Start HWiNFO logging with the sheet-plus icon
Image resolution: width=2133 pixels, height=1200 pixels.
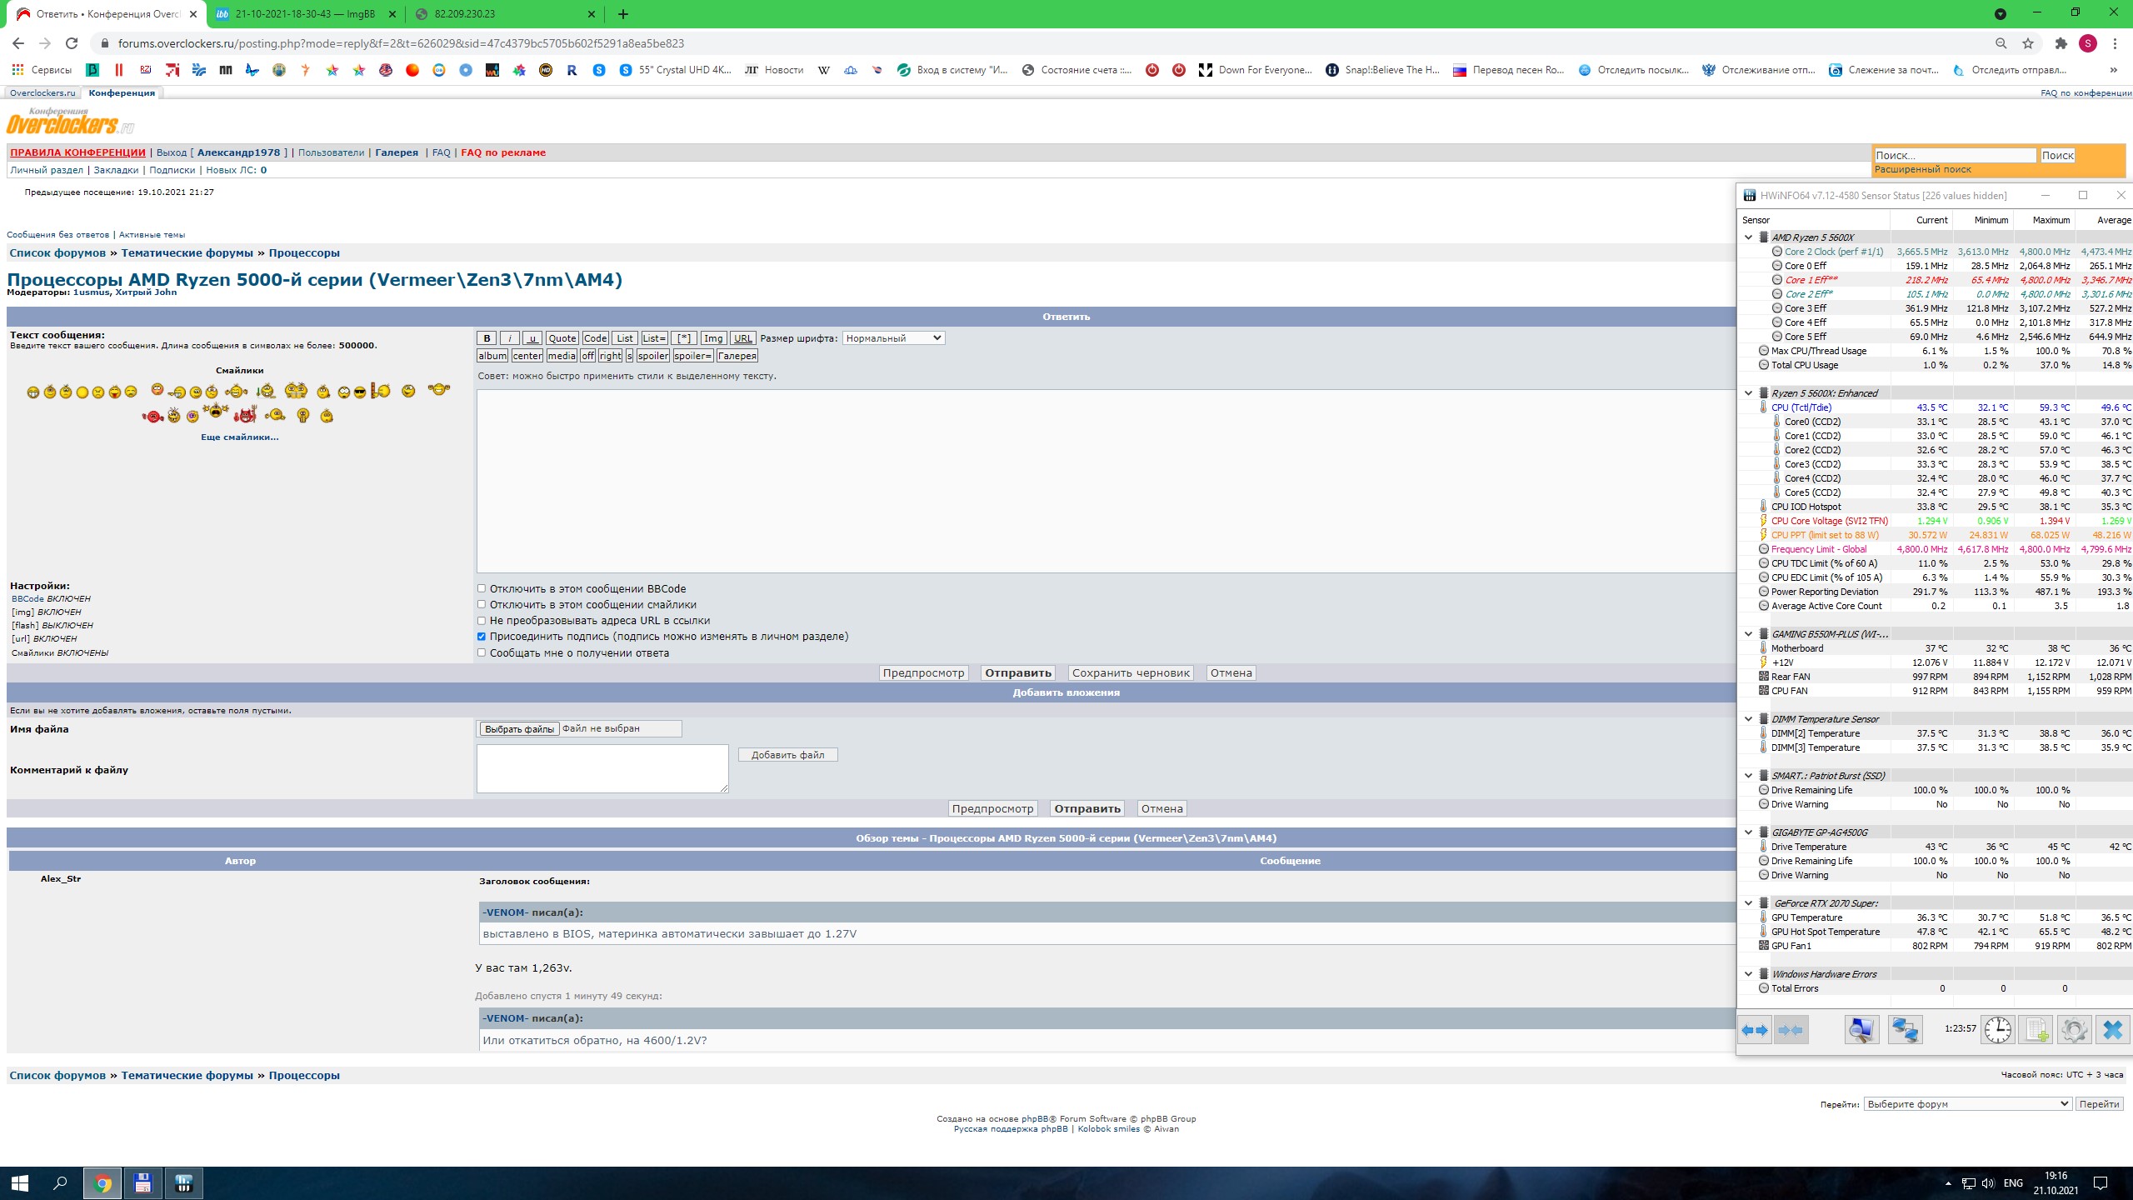(2036, 1030)
